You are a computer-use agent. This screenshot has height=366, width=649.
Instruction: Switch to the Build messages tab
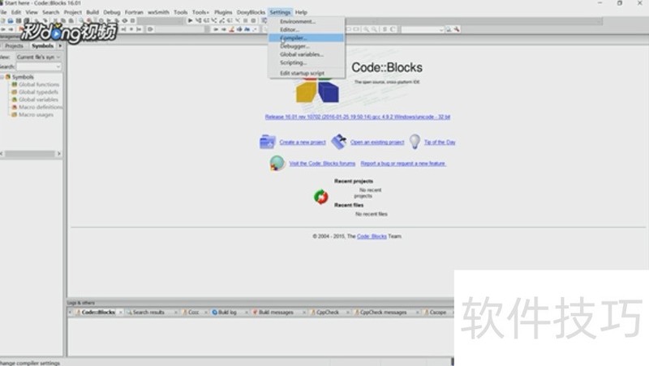point(276,313)
